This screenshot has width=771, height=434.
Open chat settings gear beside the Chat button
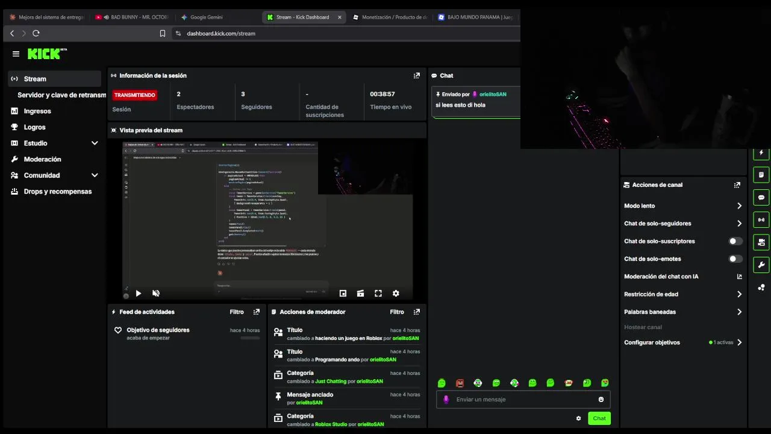click(578, 418)
